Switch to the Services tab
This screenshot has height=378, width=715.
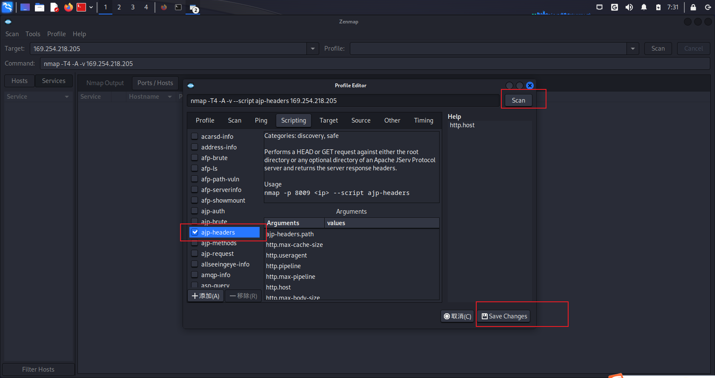[54, 81]
